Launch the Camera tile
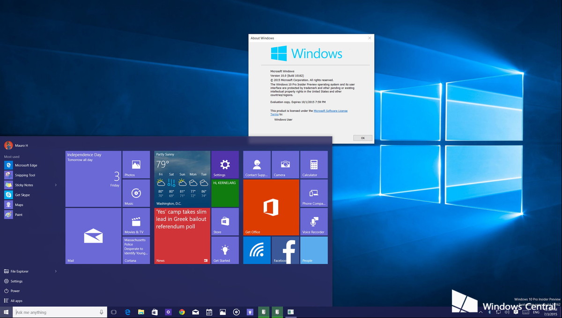This screenshot has width=562, height=318. pyautogui.click(x=285, y=164)
